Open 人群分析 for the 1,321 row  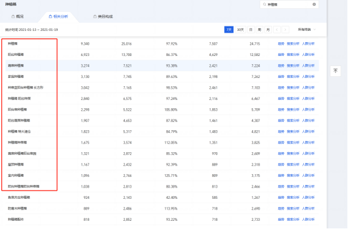click(x=308, y=154)
